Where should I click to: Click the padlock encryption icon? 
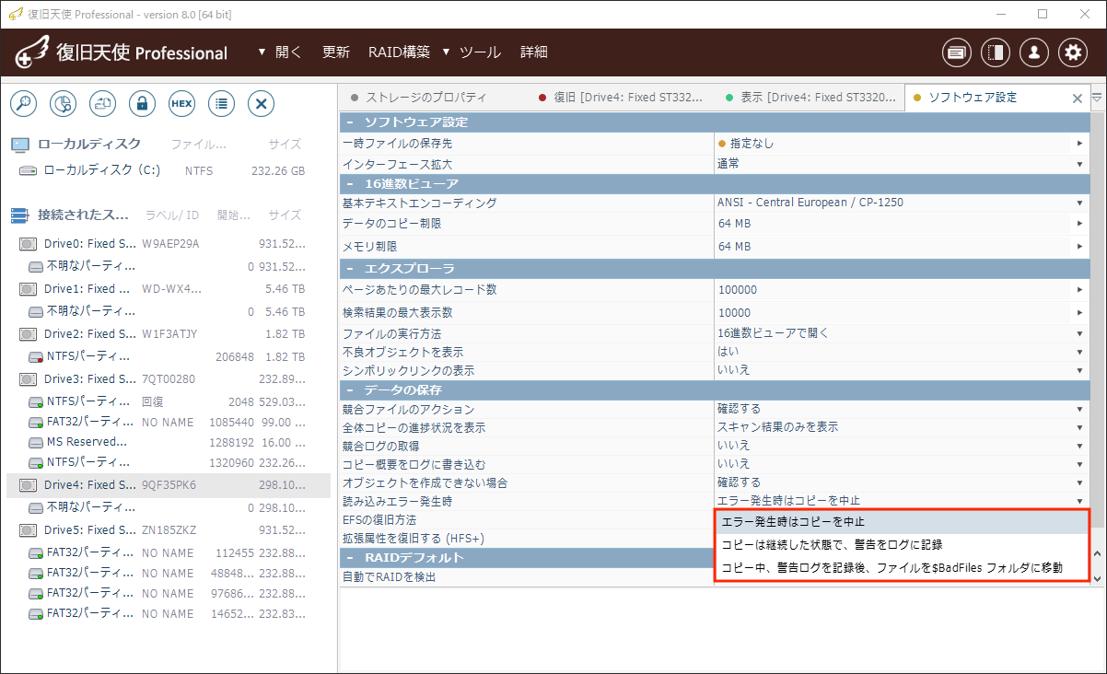142,103
